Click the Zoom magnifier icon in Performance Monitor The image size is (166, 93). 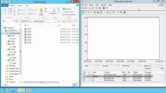[x=114, y=12]
